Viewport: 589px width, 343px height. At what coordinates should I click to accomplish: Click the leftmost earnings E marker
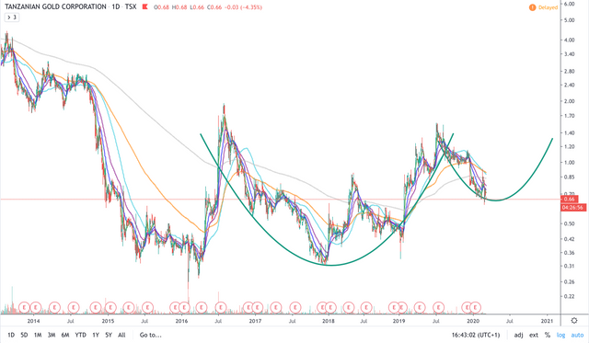[25, 307]
